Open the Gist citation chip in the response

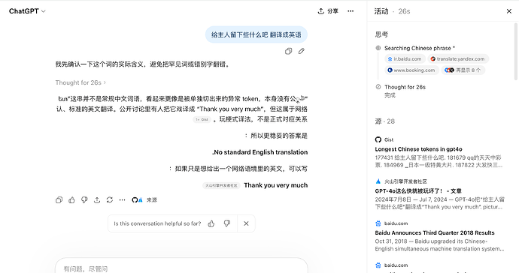click(x=202, y=119)
